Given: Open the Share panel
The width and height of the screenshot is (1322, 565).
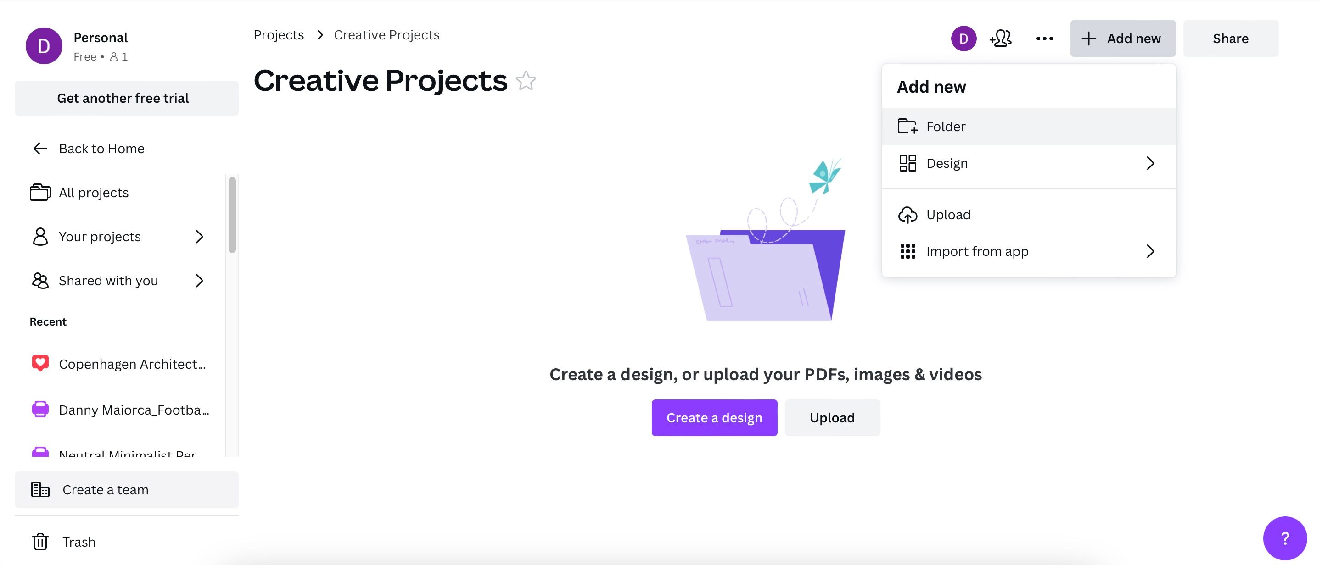Looking at the screenshot, I should tap(1231, 38).
